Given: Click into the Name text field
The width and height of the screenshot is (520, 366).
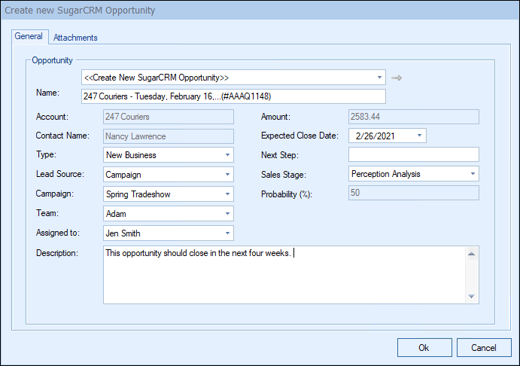Looking at the screenshot, I should [x=233, y=96].
